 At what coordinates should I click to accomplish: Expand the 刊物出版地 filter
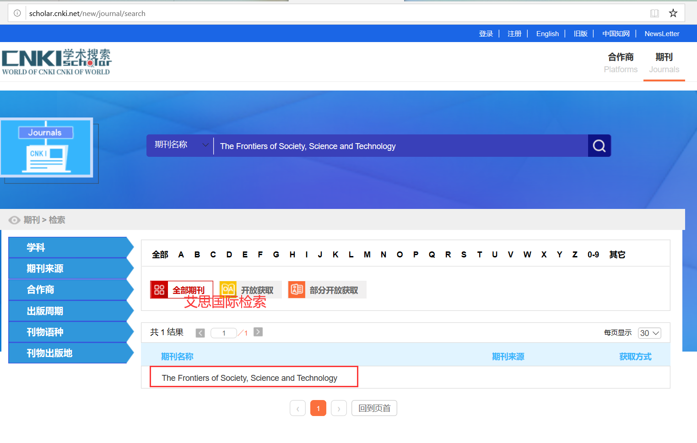pos(71,353)
